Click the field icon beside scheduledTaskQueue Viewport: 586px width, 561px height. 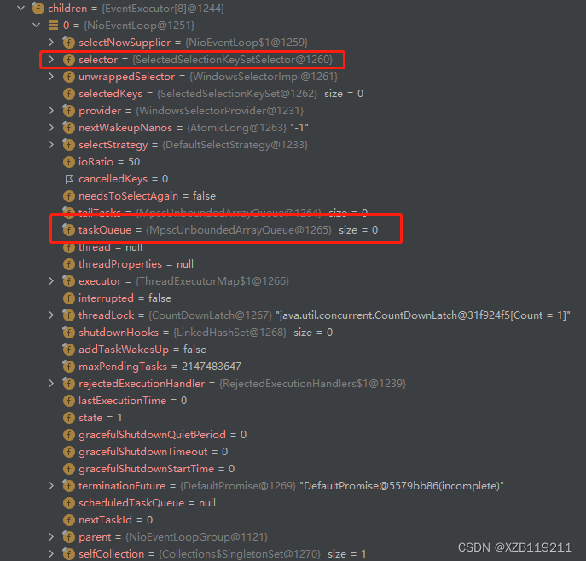click(x=69, y=503)
